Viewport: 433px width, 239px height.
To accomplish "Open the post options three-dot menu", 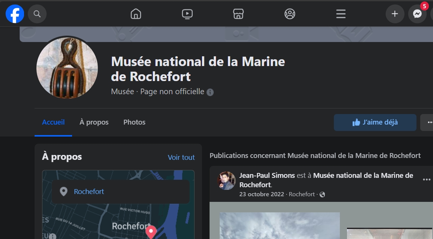I will tap(427, 180).
